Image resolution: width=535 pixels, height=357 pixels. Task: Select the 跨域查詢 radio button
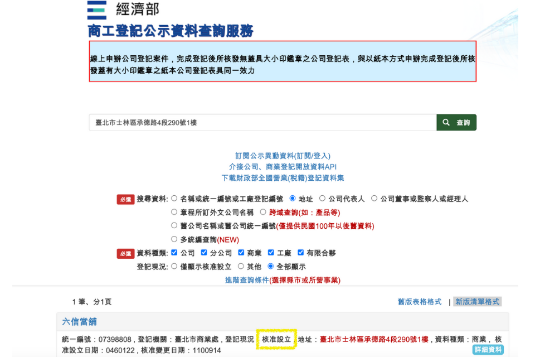[264, 213]
